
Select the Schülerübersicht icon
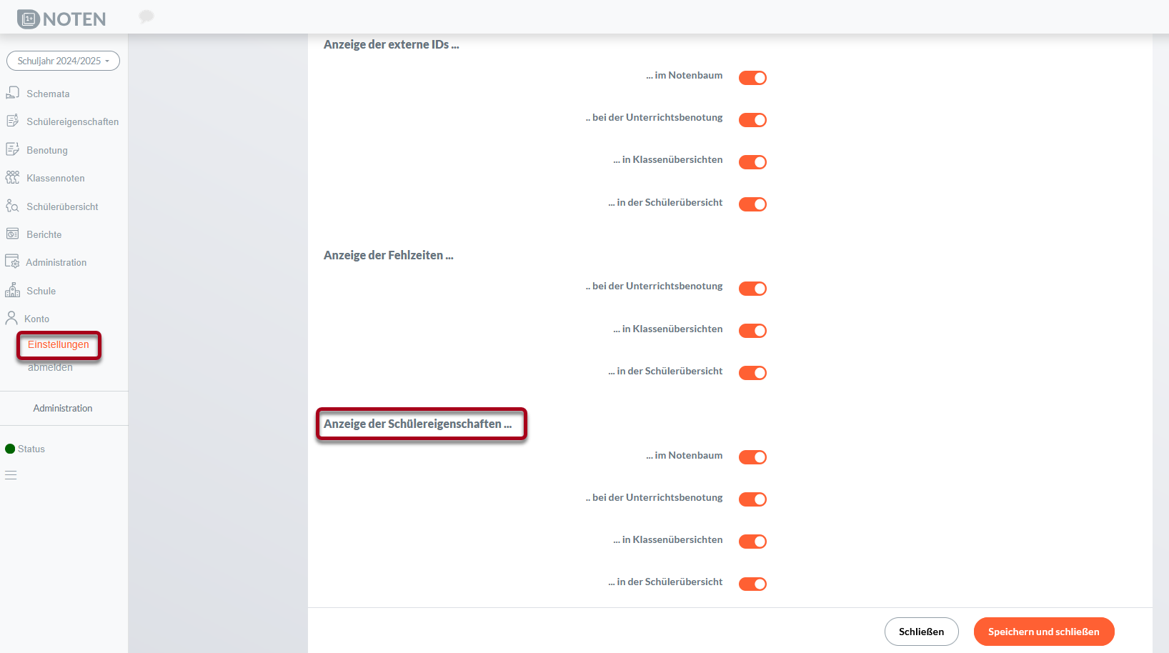13,205
